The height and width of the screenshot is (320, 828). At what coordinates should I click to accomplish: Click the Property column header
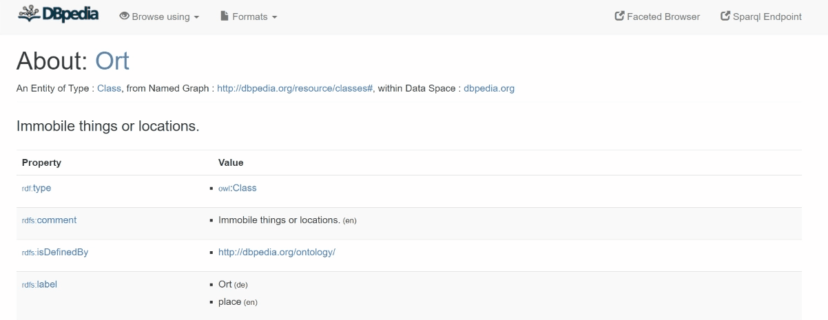tap(41, 162)
